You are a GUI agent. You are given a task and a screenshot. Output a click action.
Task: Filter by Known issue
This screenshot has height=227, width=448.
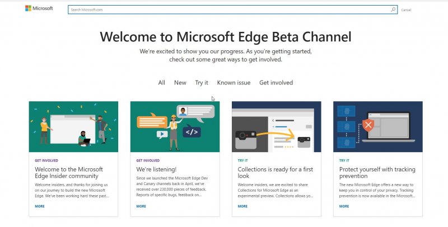(x=234, y=83)
